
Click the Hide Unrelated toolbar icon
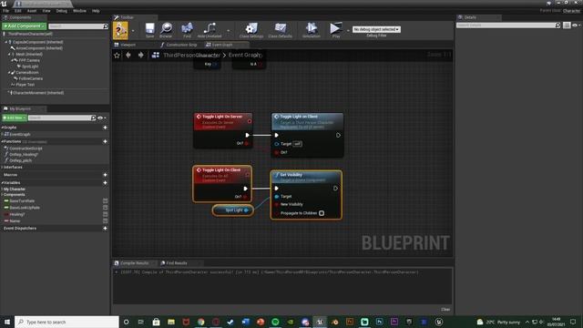(210, 30)
